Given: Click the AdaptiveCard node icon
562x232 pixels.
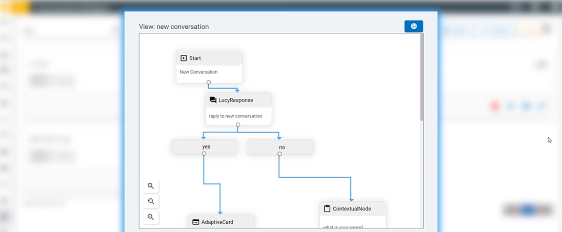Looking at the screenshot, I should (x=196, y=222).
